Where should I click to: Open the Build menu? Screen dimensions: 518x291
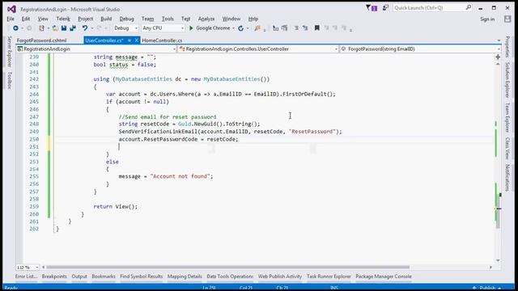pos(106,19)
